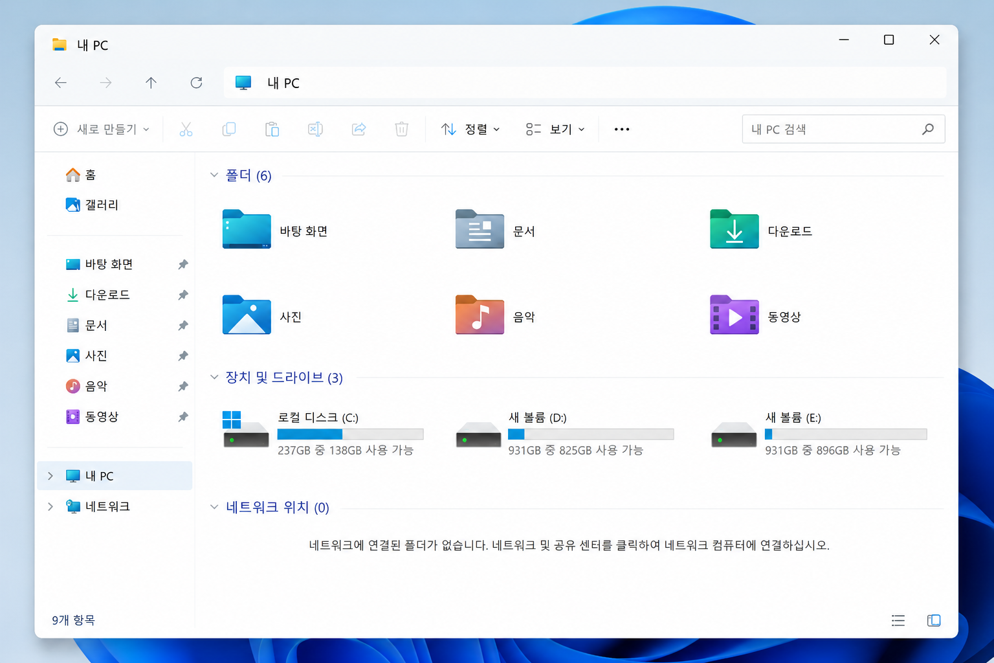
Task: Open the 음악 folder in main pane
Action: pos(496,315)
